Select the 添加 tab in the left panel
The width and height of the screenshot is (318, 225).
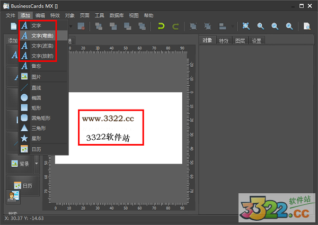tap(12, 41)
